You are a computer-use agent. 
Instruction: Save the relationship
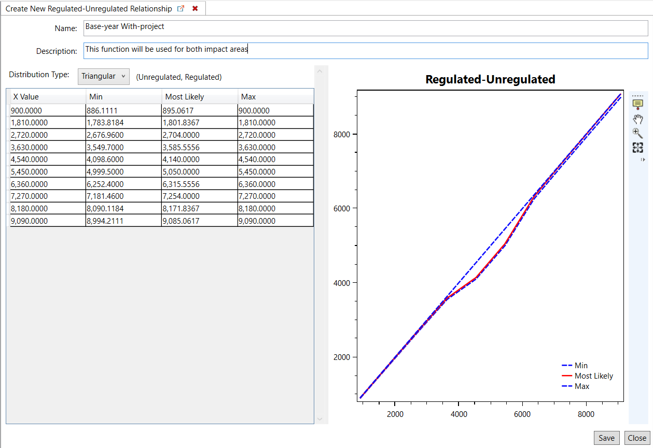[x=606, y=438]
